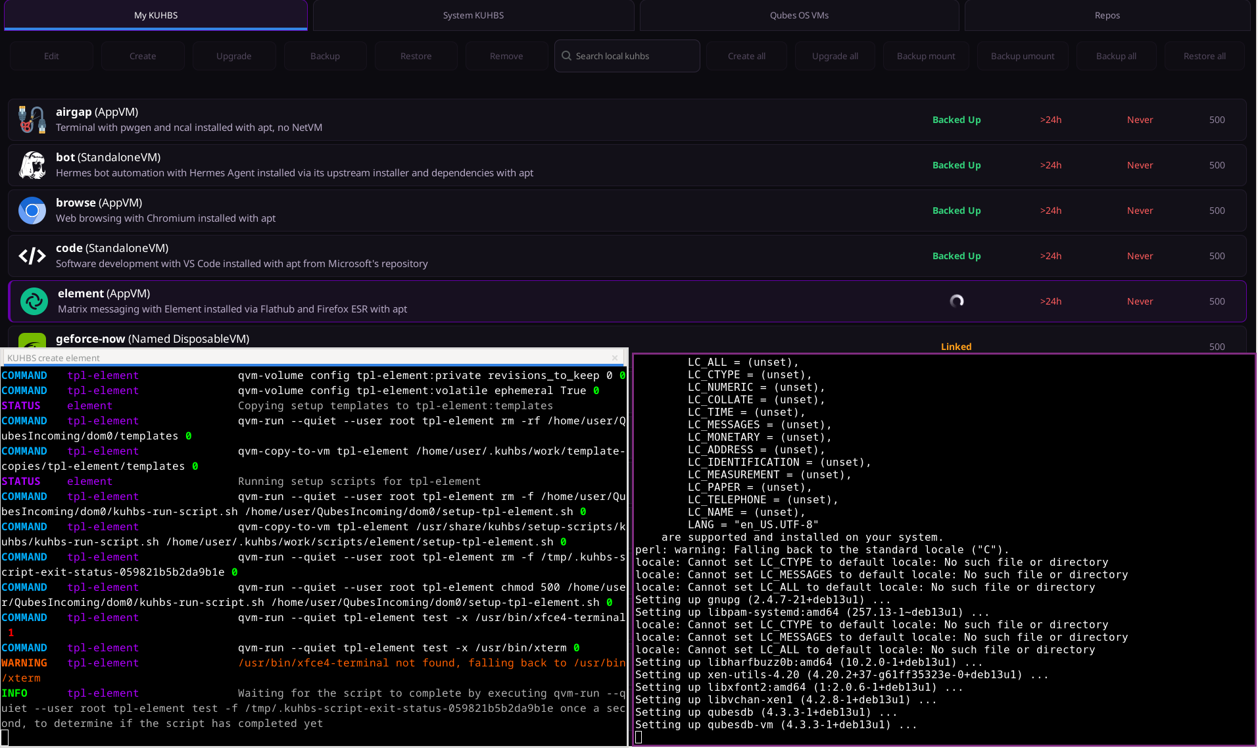
Task: Switch to the Repos tab
Action: tap(1107, 15)
